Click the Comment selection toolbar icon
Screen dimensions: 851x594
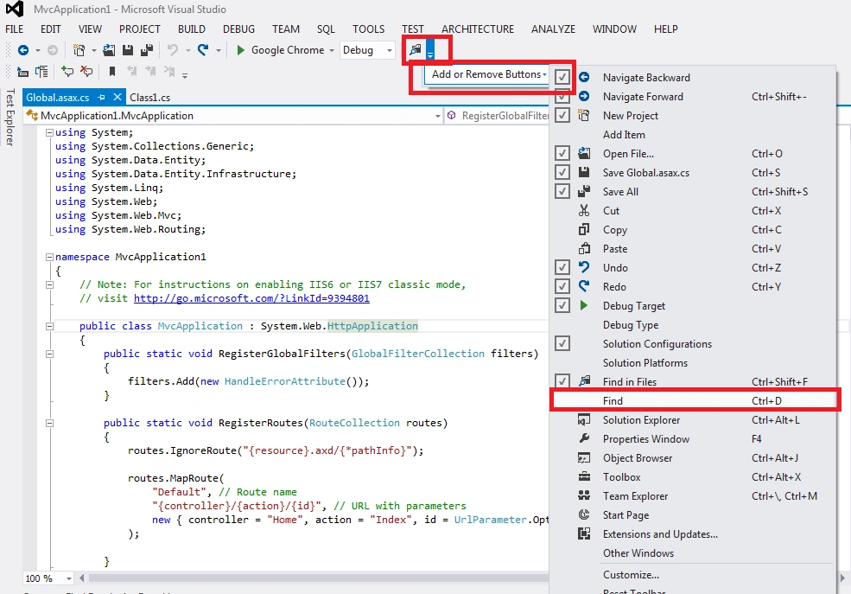67,72
